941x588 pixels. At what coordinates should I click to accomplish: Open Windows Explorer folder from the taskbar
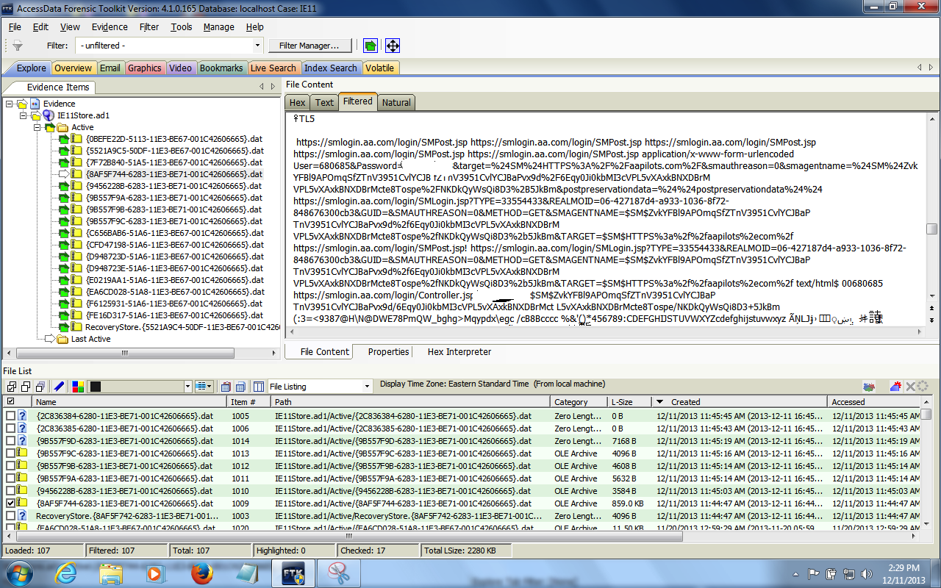[110, 573]
